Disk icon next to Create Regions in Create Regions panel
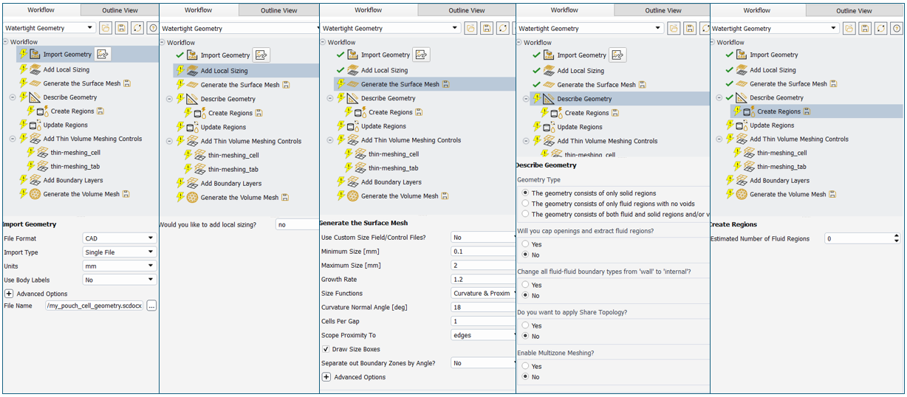 (x=807, y=111)
